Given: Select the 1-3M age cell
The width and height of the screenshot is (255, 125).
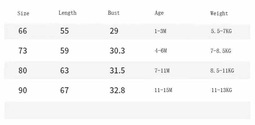Looking at the screenshot, I should pos(160,31).
